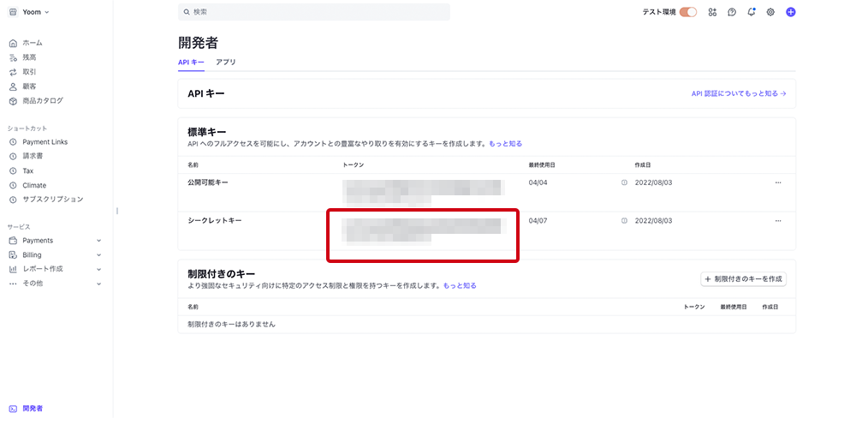The height and width of the screenshot is (430, 856).
Task: Toggle the テスト環境 switch
Action: [688, 12]
